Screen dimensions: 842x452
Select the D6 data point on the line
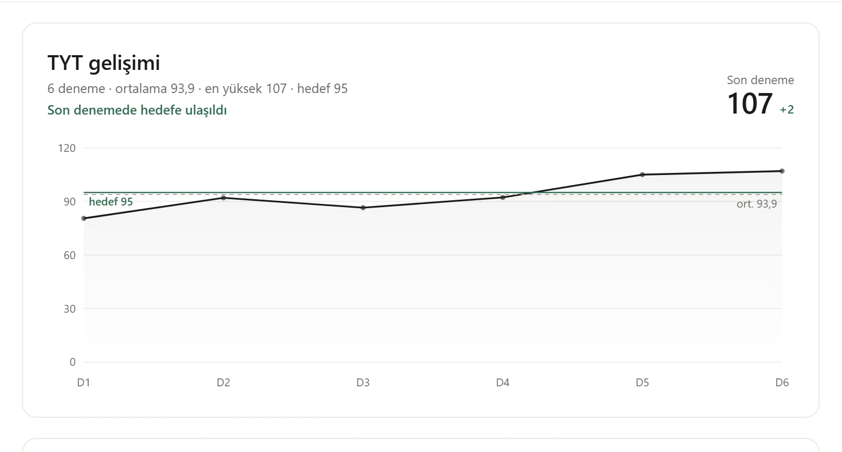(782, 171)
